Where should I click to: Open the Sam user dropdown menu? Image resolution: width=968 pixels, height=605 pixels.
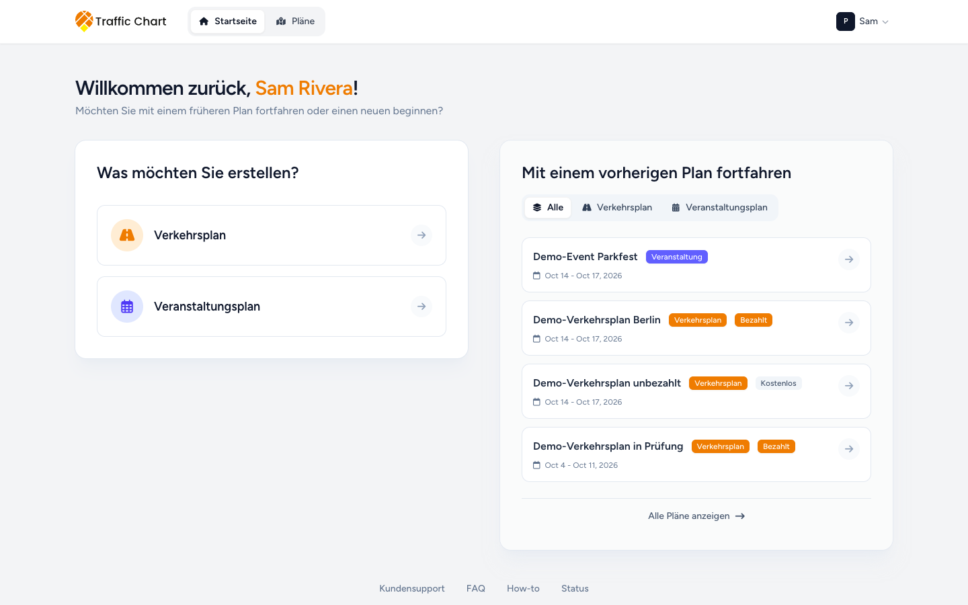863,22
